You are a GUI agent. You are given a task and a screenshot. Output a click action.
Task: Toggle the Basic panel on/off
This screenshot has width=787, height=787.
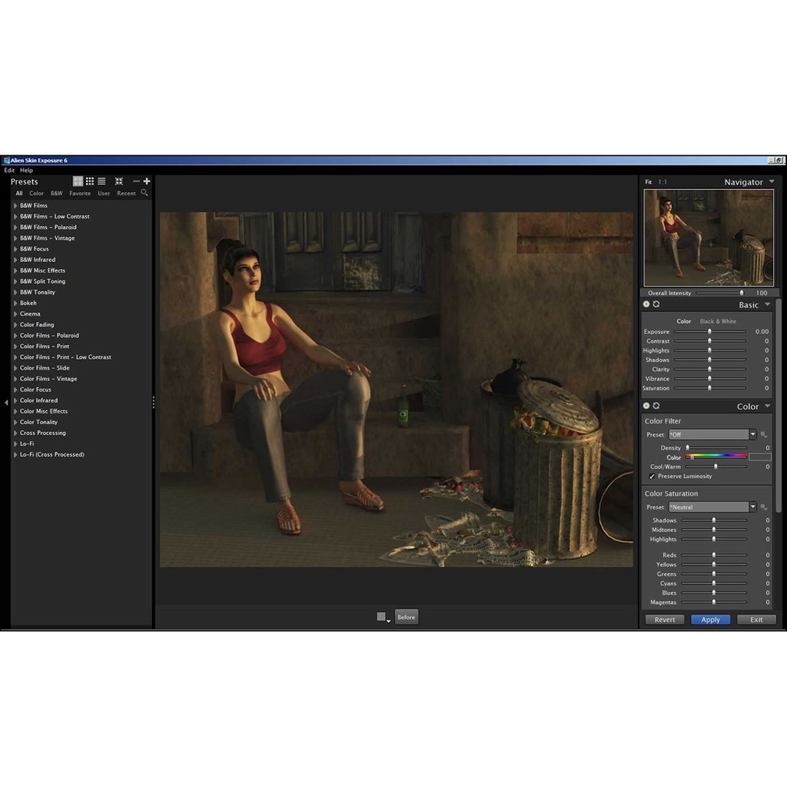[x=646, y=304]
